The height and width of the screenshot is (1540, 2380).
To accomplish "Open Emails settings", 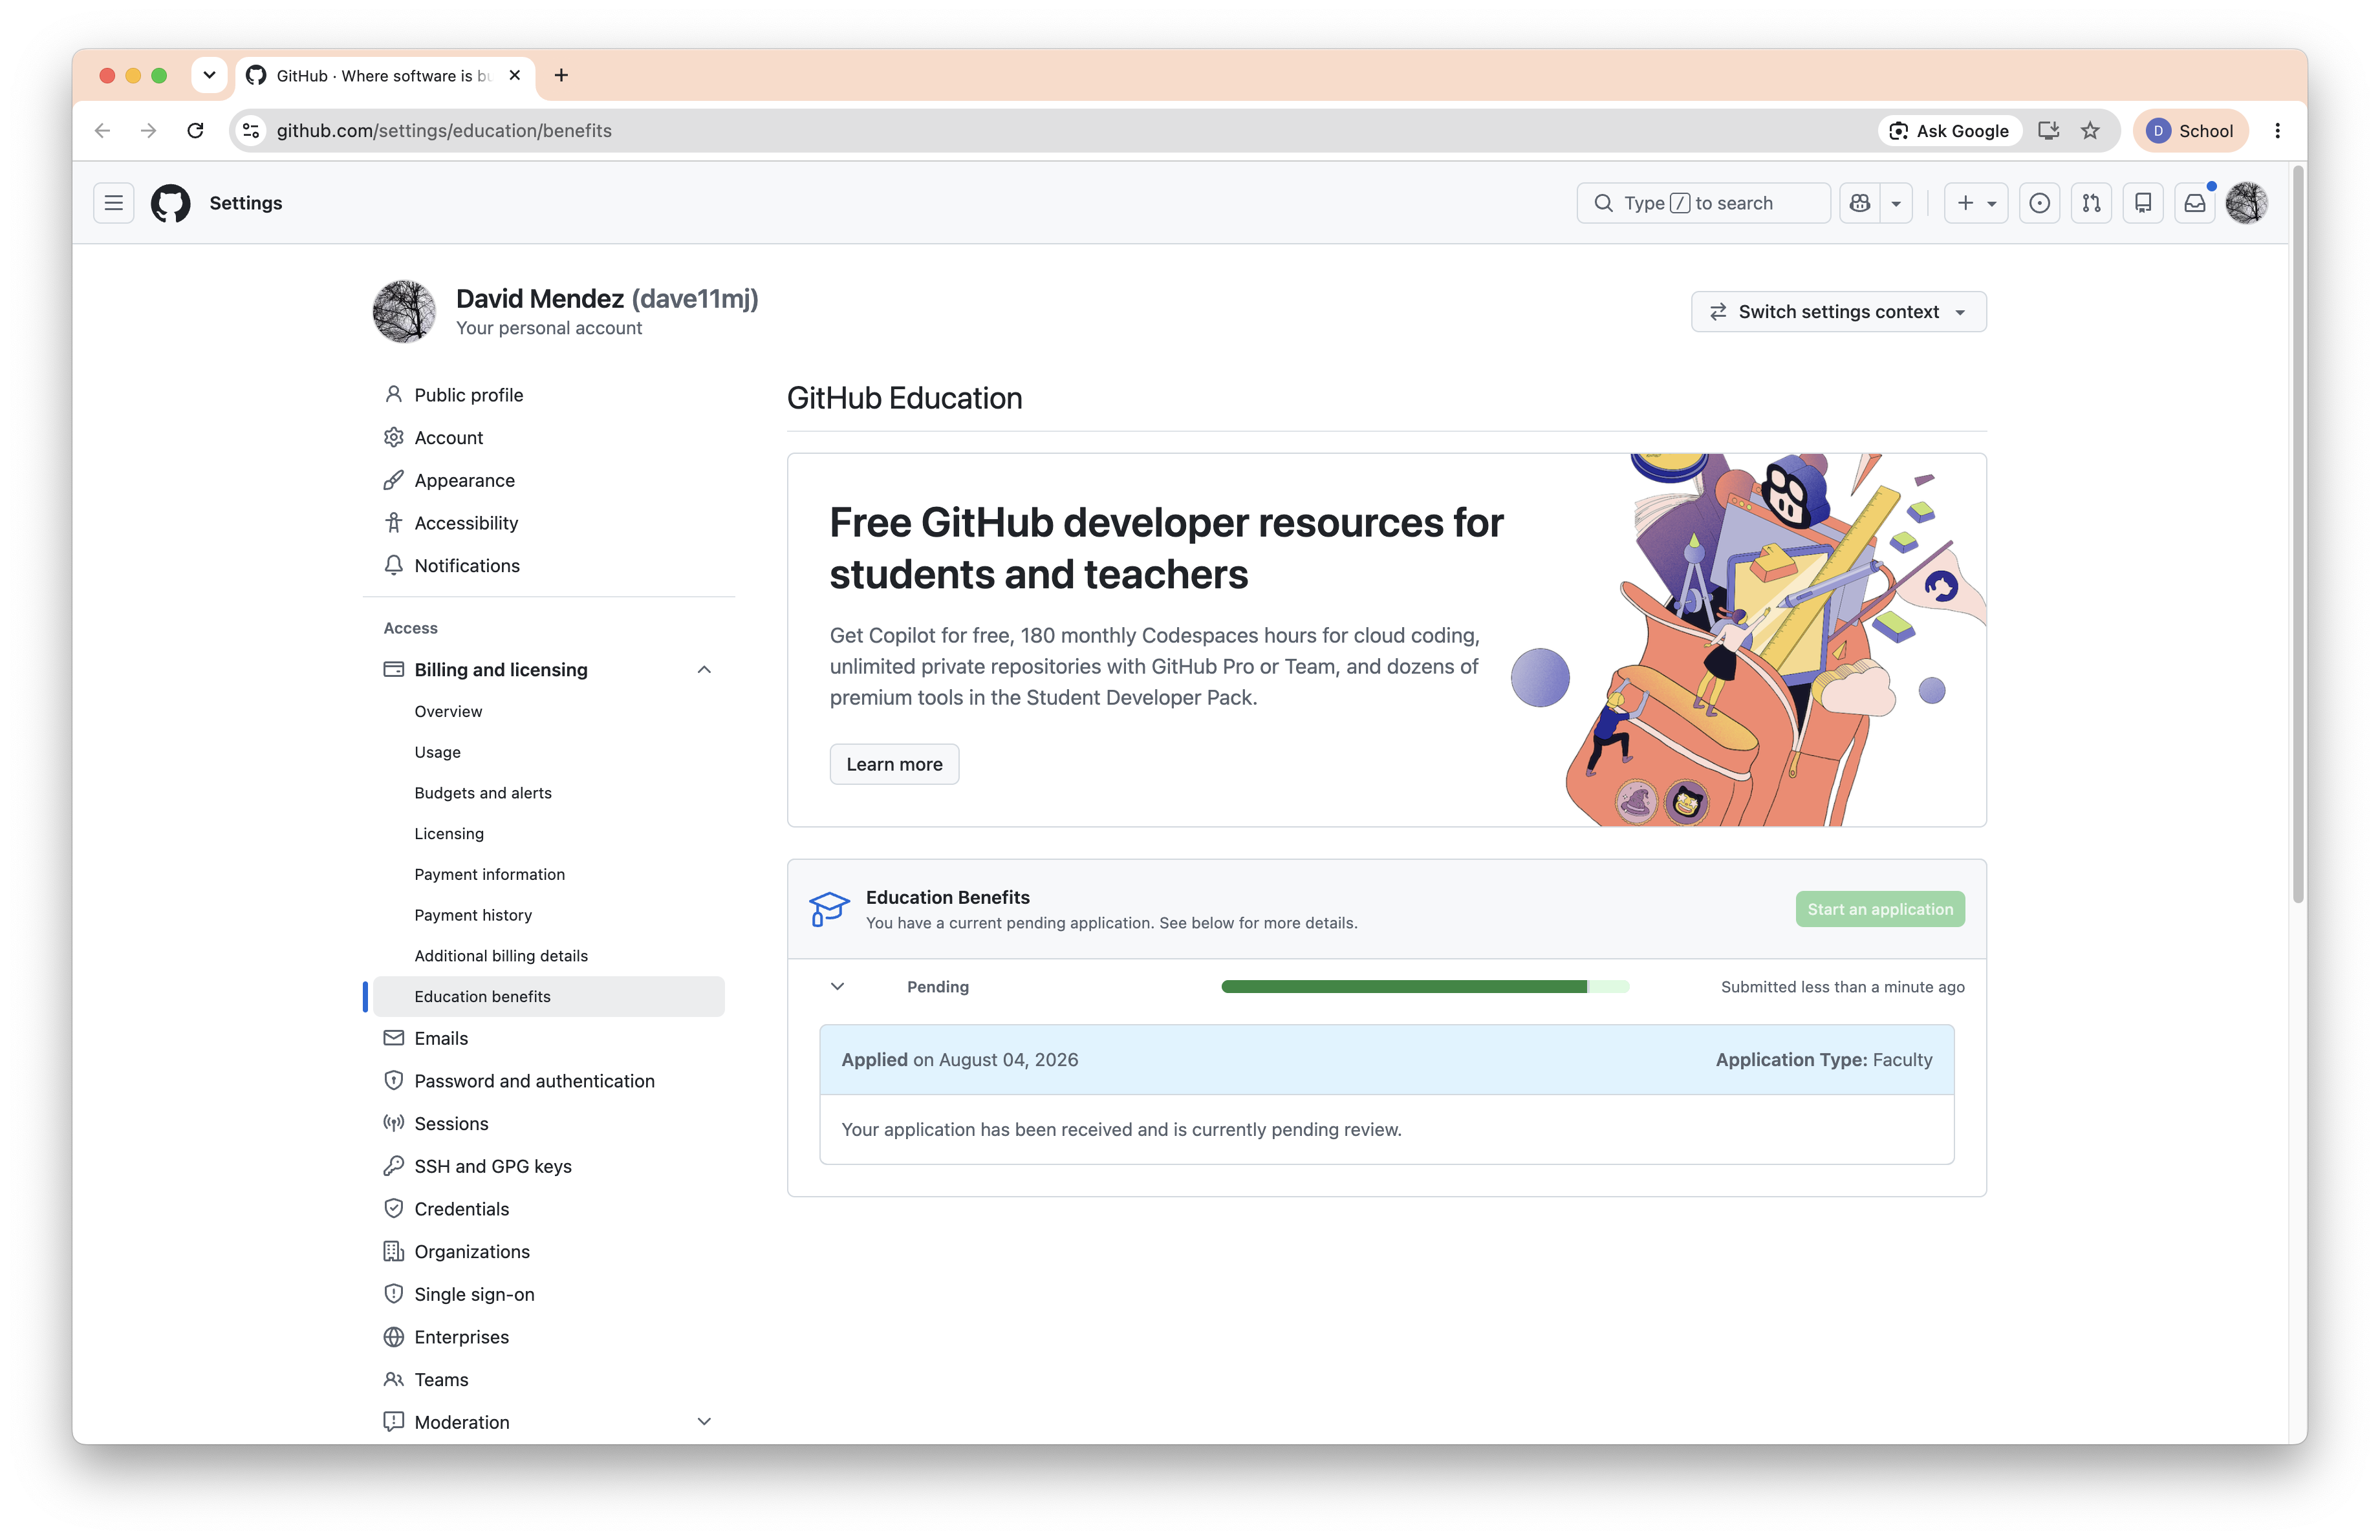I will click(x=549, y=1038).
